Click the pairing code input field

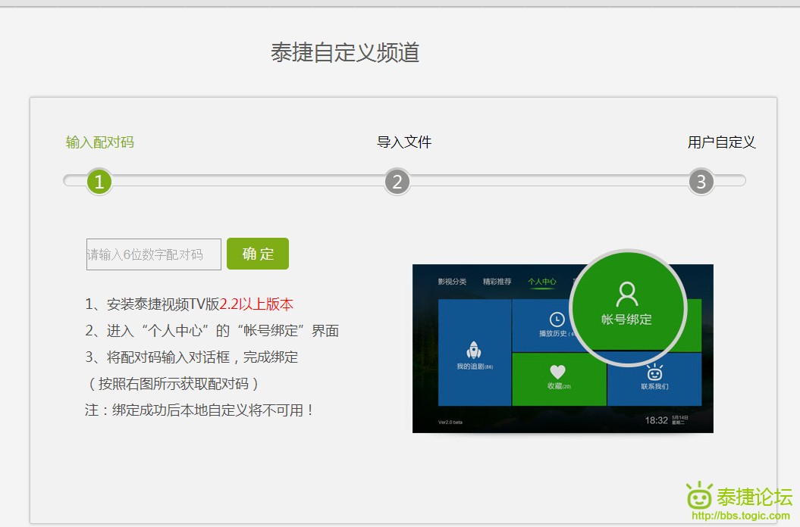click(154, 254)
